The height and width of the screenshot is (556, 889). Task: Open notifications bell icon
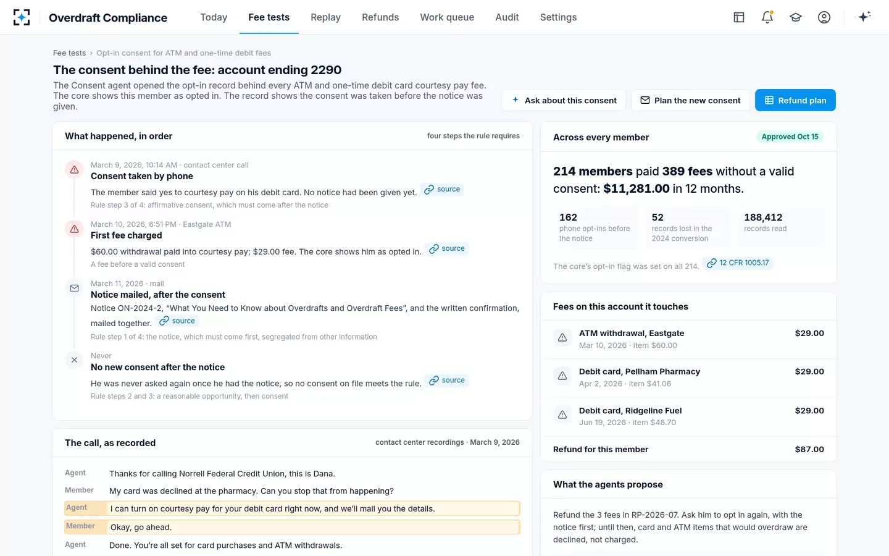(767, 17)
